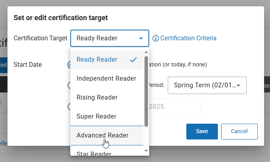Expand the Spring Term period dropdown
270x162 pixels.
207,85
